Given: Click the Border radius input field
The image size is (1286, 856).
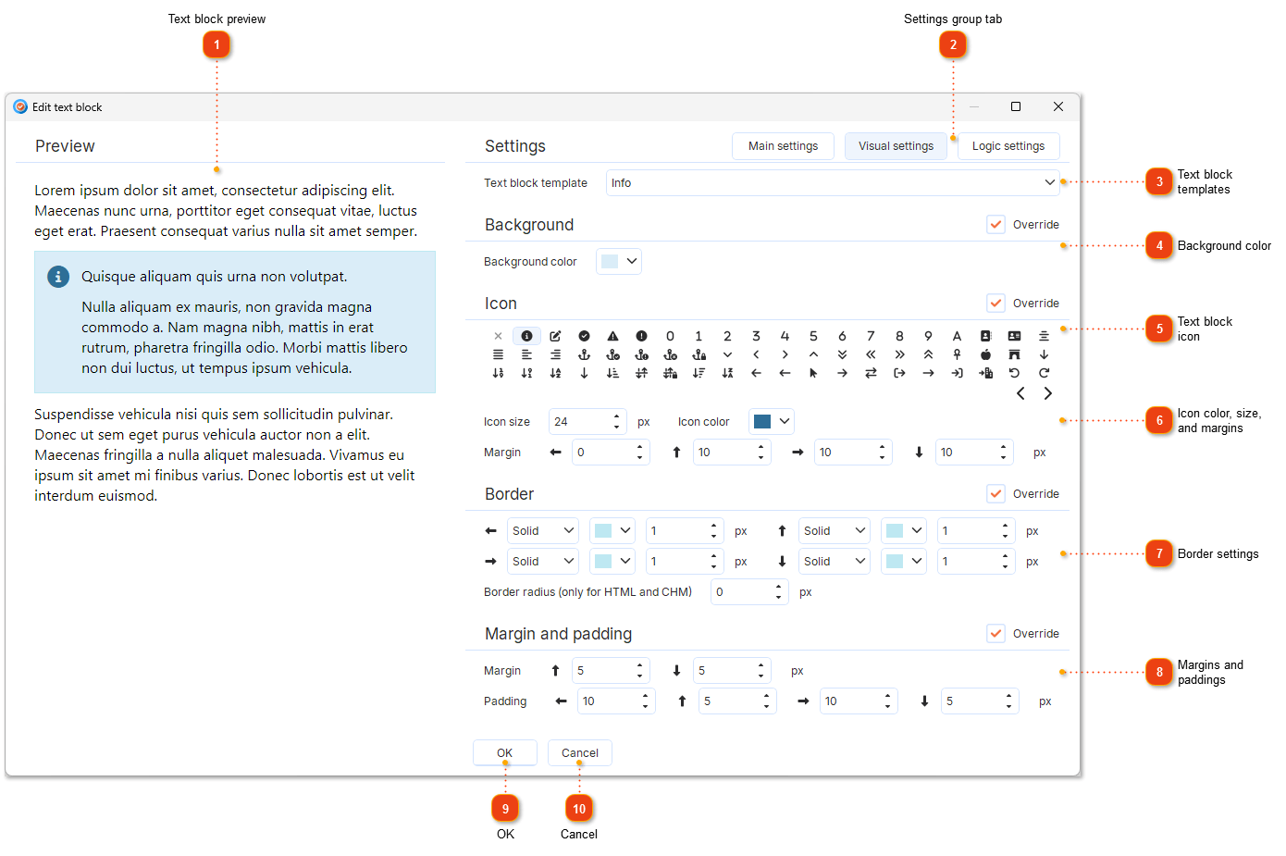Looking at the screenshot, I should pyautogui.click(x=749, y=591).
